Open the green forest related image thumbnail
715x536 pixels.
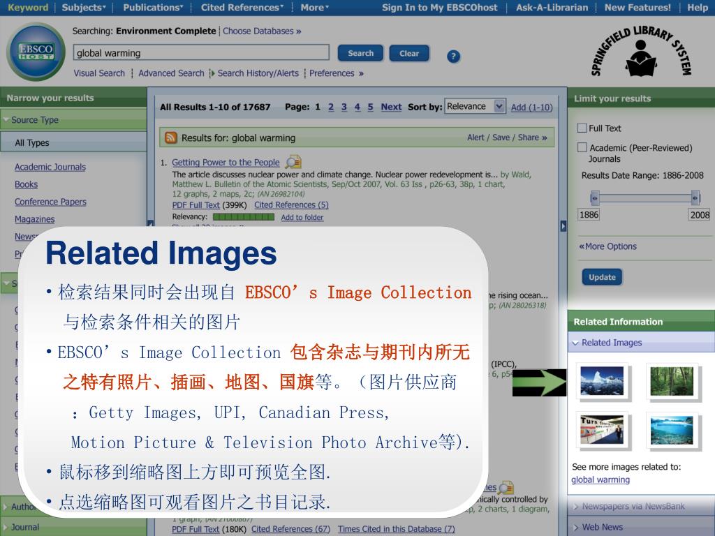click(672, 380)
